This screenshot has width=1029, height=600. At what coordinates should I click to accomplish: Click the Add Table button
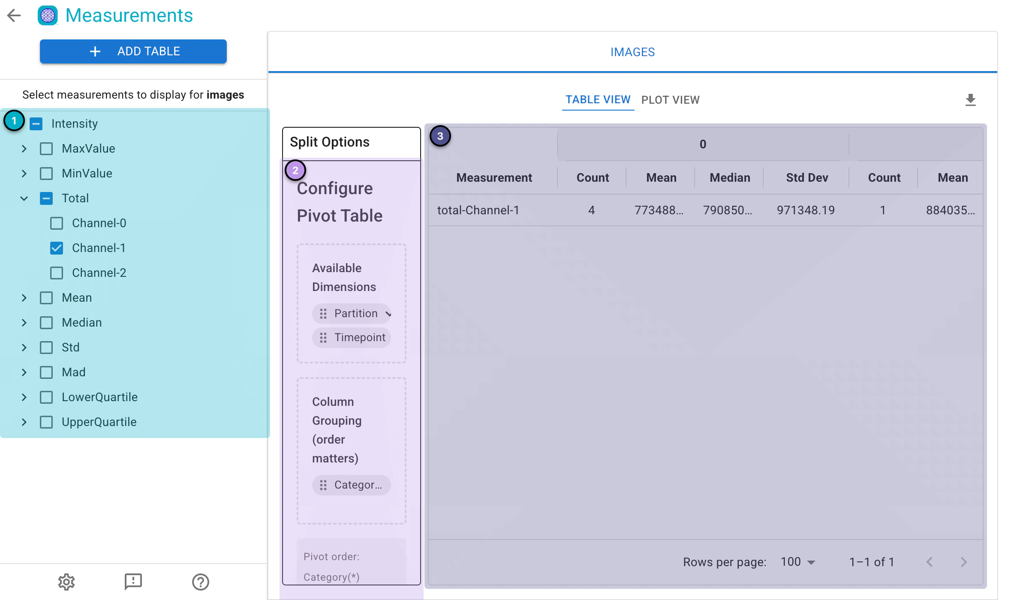click(133, 51)
